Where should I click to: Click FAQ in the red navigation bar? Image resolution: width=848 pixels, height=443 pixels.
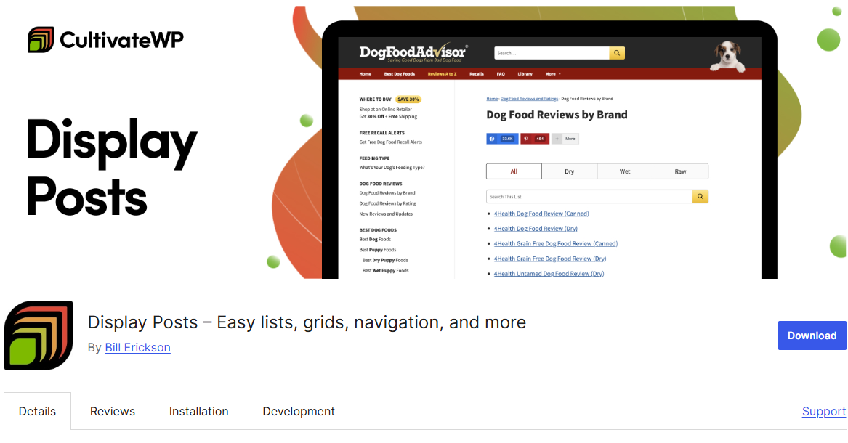(501, 74)
